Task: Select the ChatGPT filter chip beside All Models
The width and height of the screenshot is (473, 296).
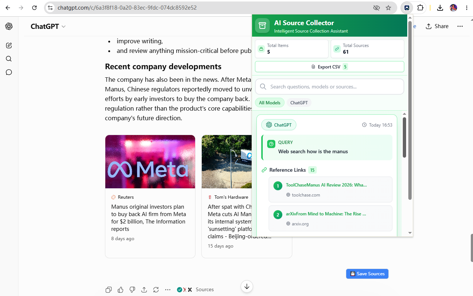Action: point(299,102)
